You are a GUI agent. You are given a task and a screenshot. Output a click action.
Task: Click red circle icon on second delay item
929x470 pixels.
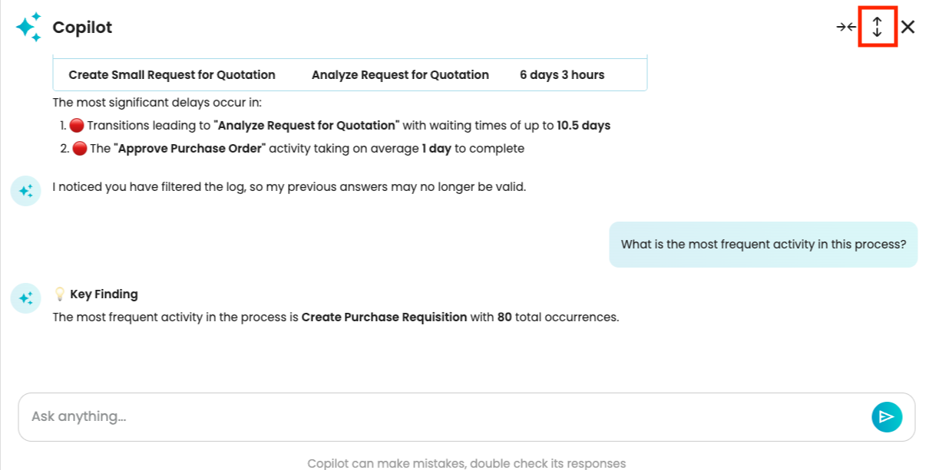tap(79, 149)
